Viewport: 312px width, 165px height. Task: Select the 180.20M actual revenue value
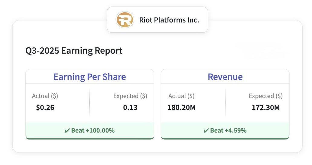[181, 107]
